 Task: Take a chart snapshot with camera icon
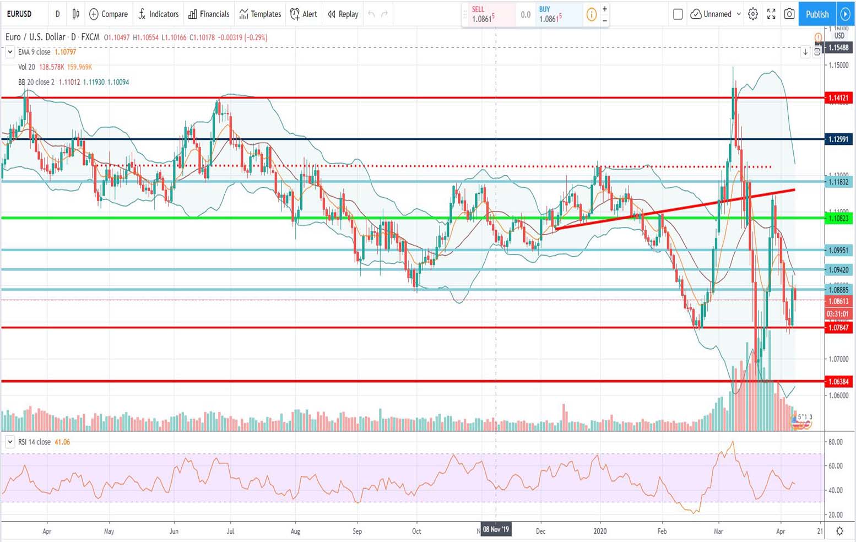tap(789, 14)
